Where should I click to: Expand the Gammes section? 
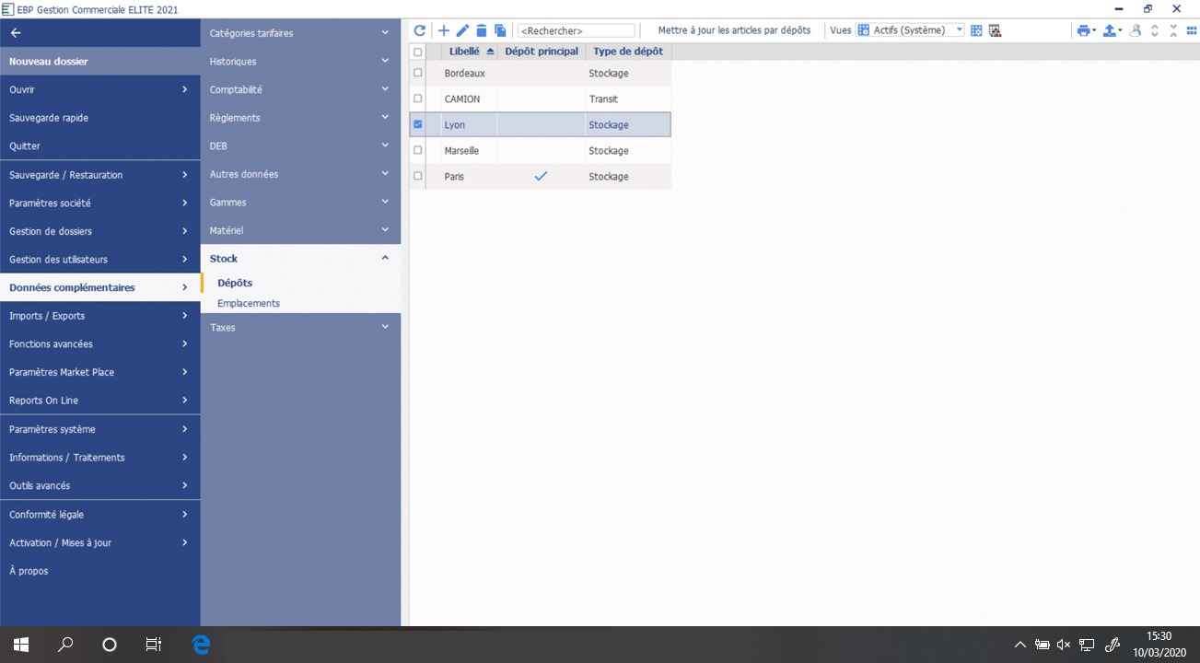[x=300, y=202]
